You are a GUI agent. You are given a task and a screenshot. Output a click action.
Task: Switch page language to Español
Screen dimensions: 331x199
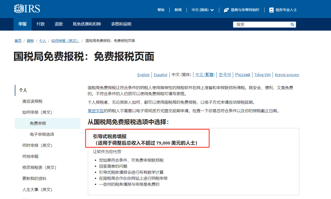[x=160, y=75]
